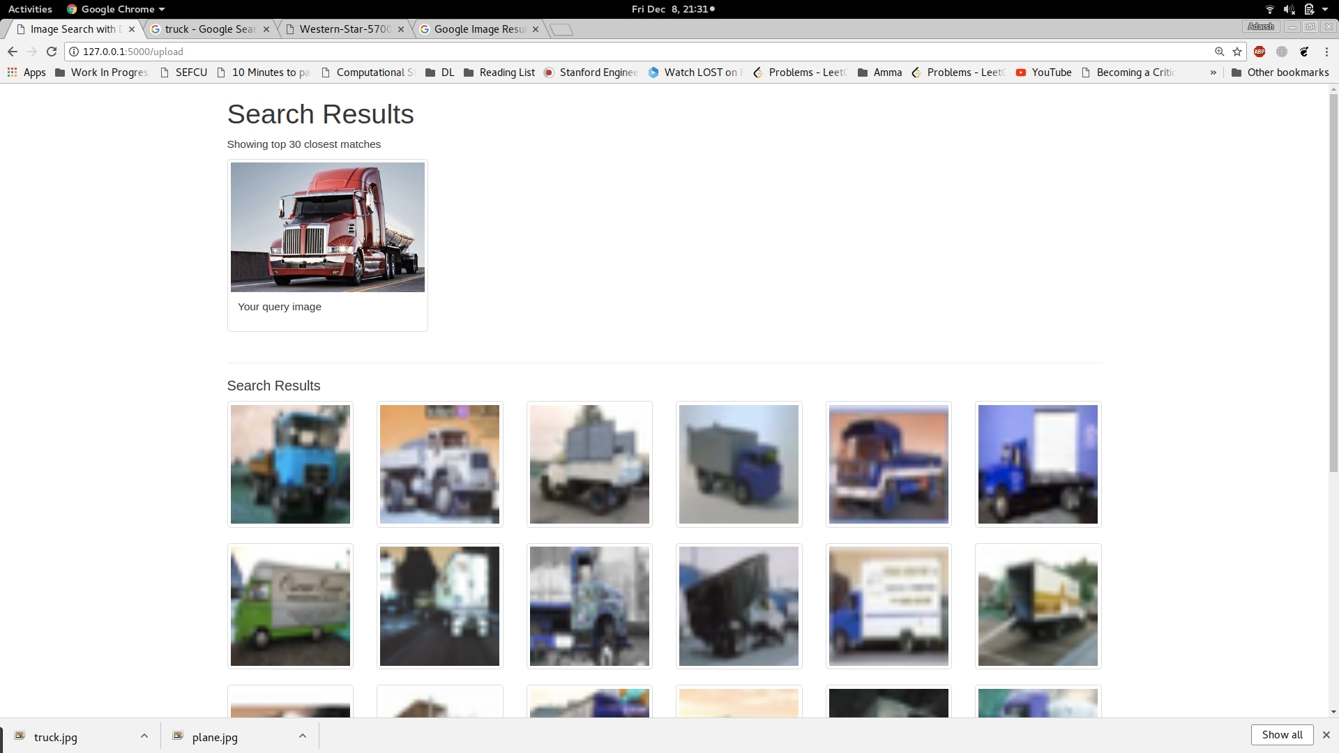Open Google Chrome application menu in top bar
Screen dimensions: 1339x753
tap(116, 9)
